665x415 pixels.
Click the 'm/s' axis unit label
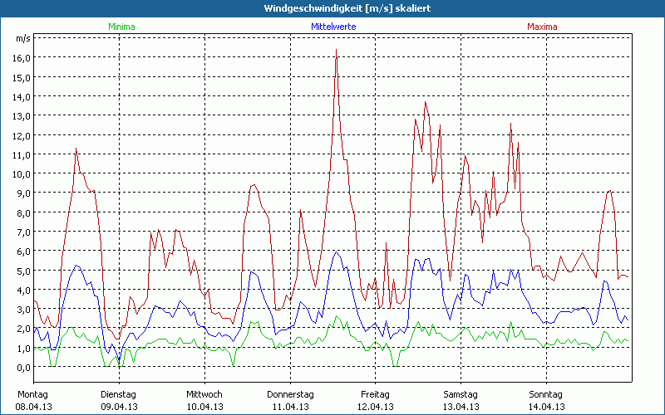pyautogui.click(x=23, y=39)
